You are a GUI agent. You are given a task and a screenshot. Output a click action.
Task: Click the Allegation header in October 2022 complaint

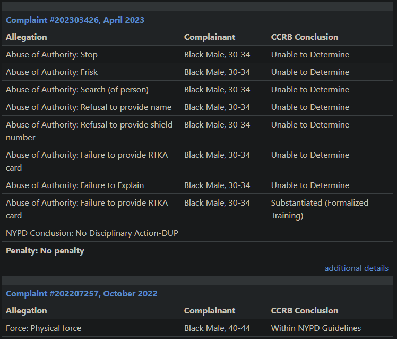point(27,311)
